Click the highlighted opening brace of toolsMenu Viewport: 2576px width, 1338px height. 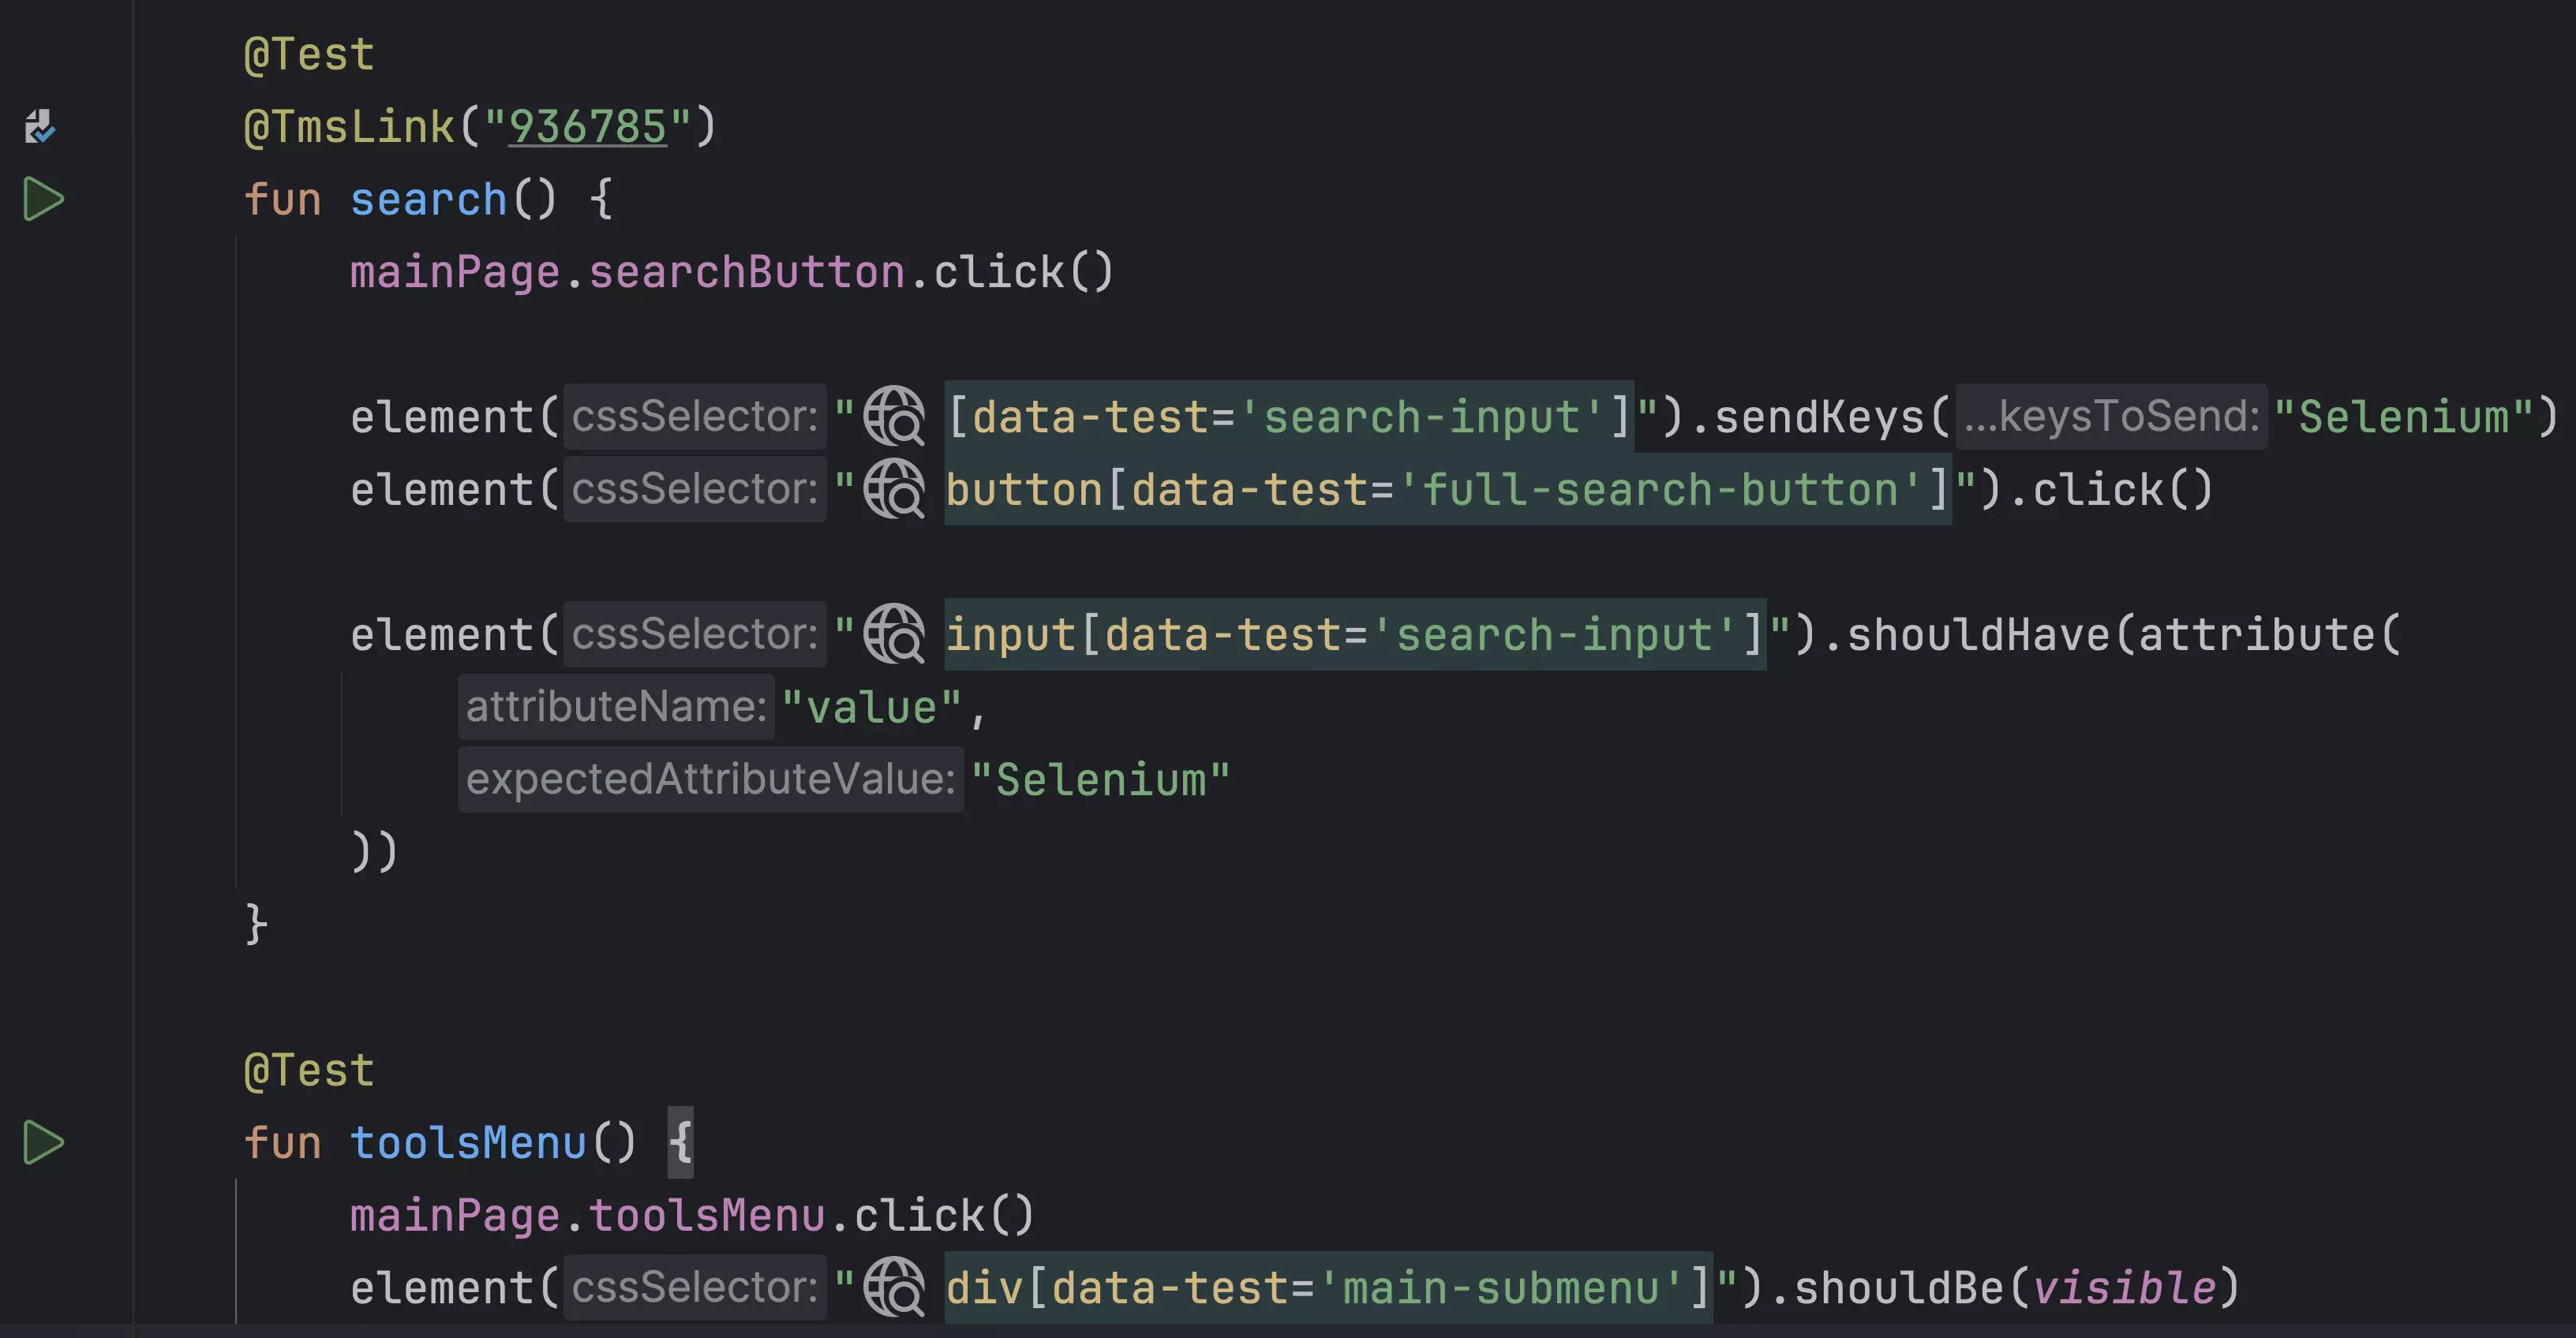(680, 1142)
